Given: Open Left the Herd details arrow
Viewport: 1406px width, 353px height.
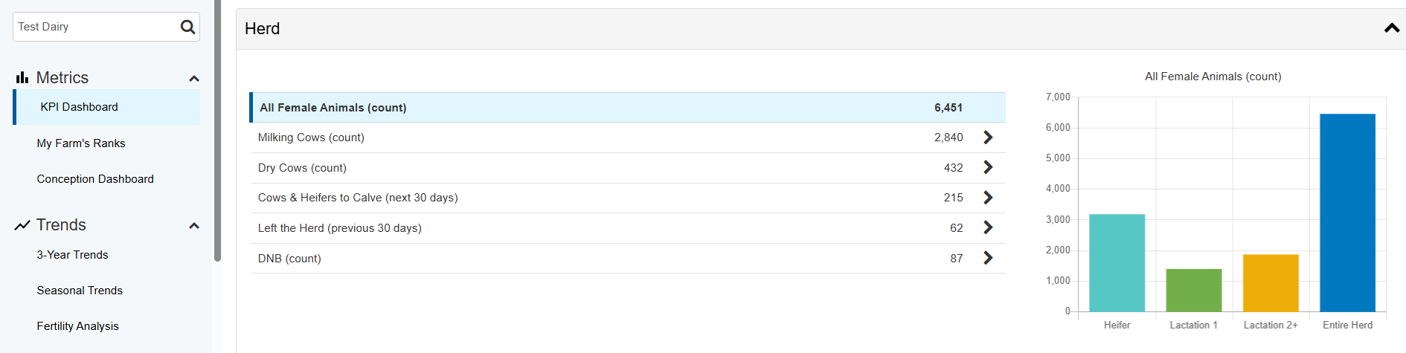Looking at the screenshot, I should 988,227.
